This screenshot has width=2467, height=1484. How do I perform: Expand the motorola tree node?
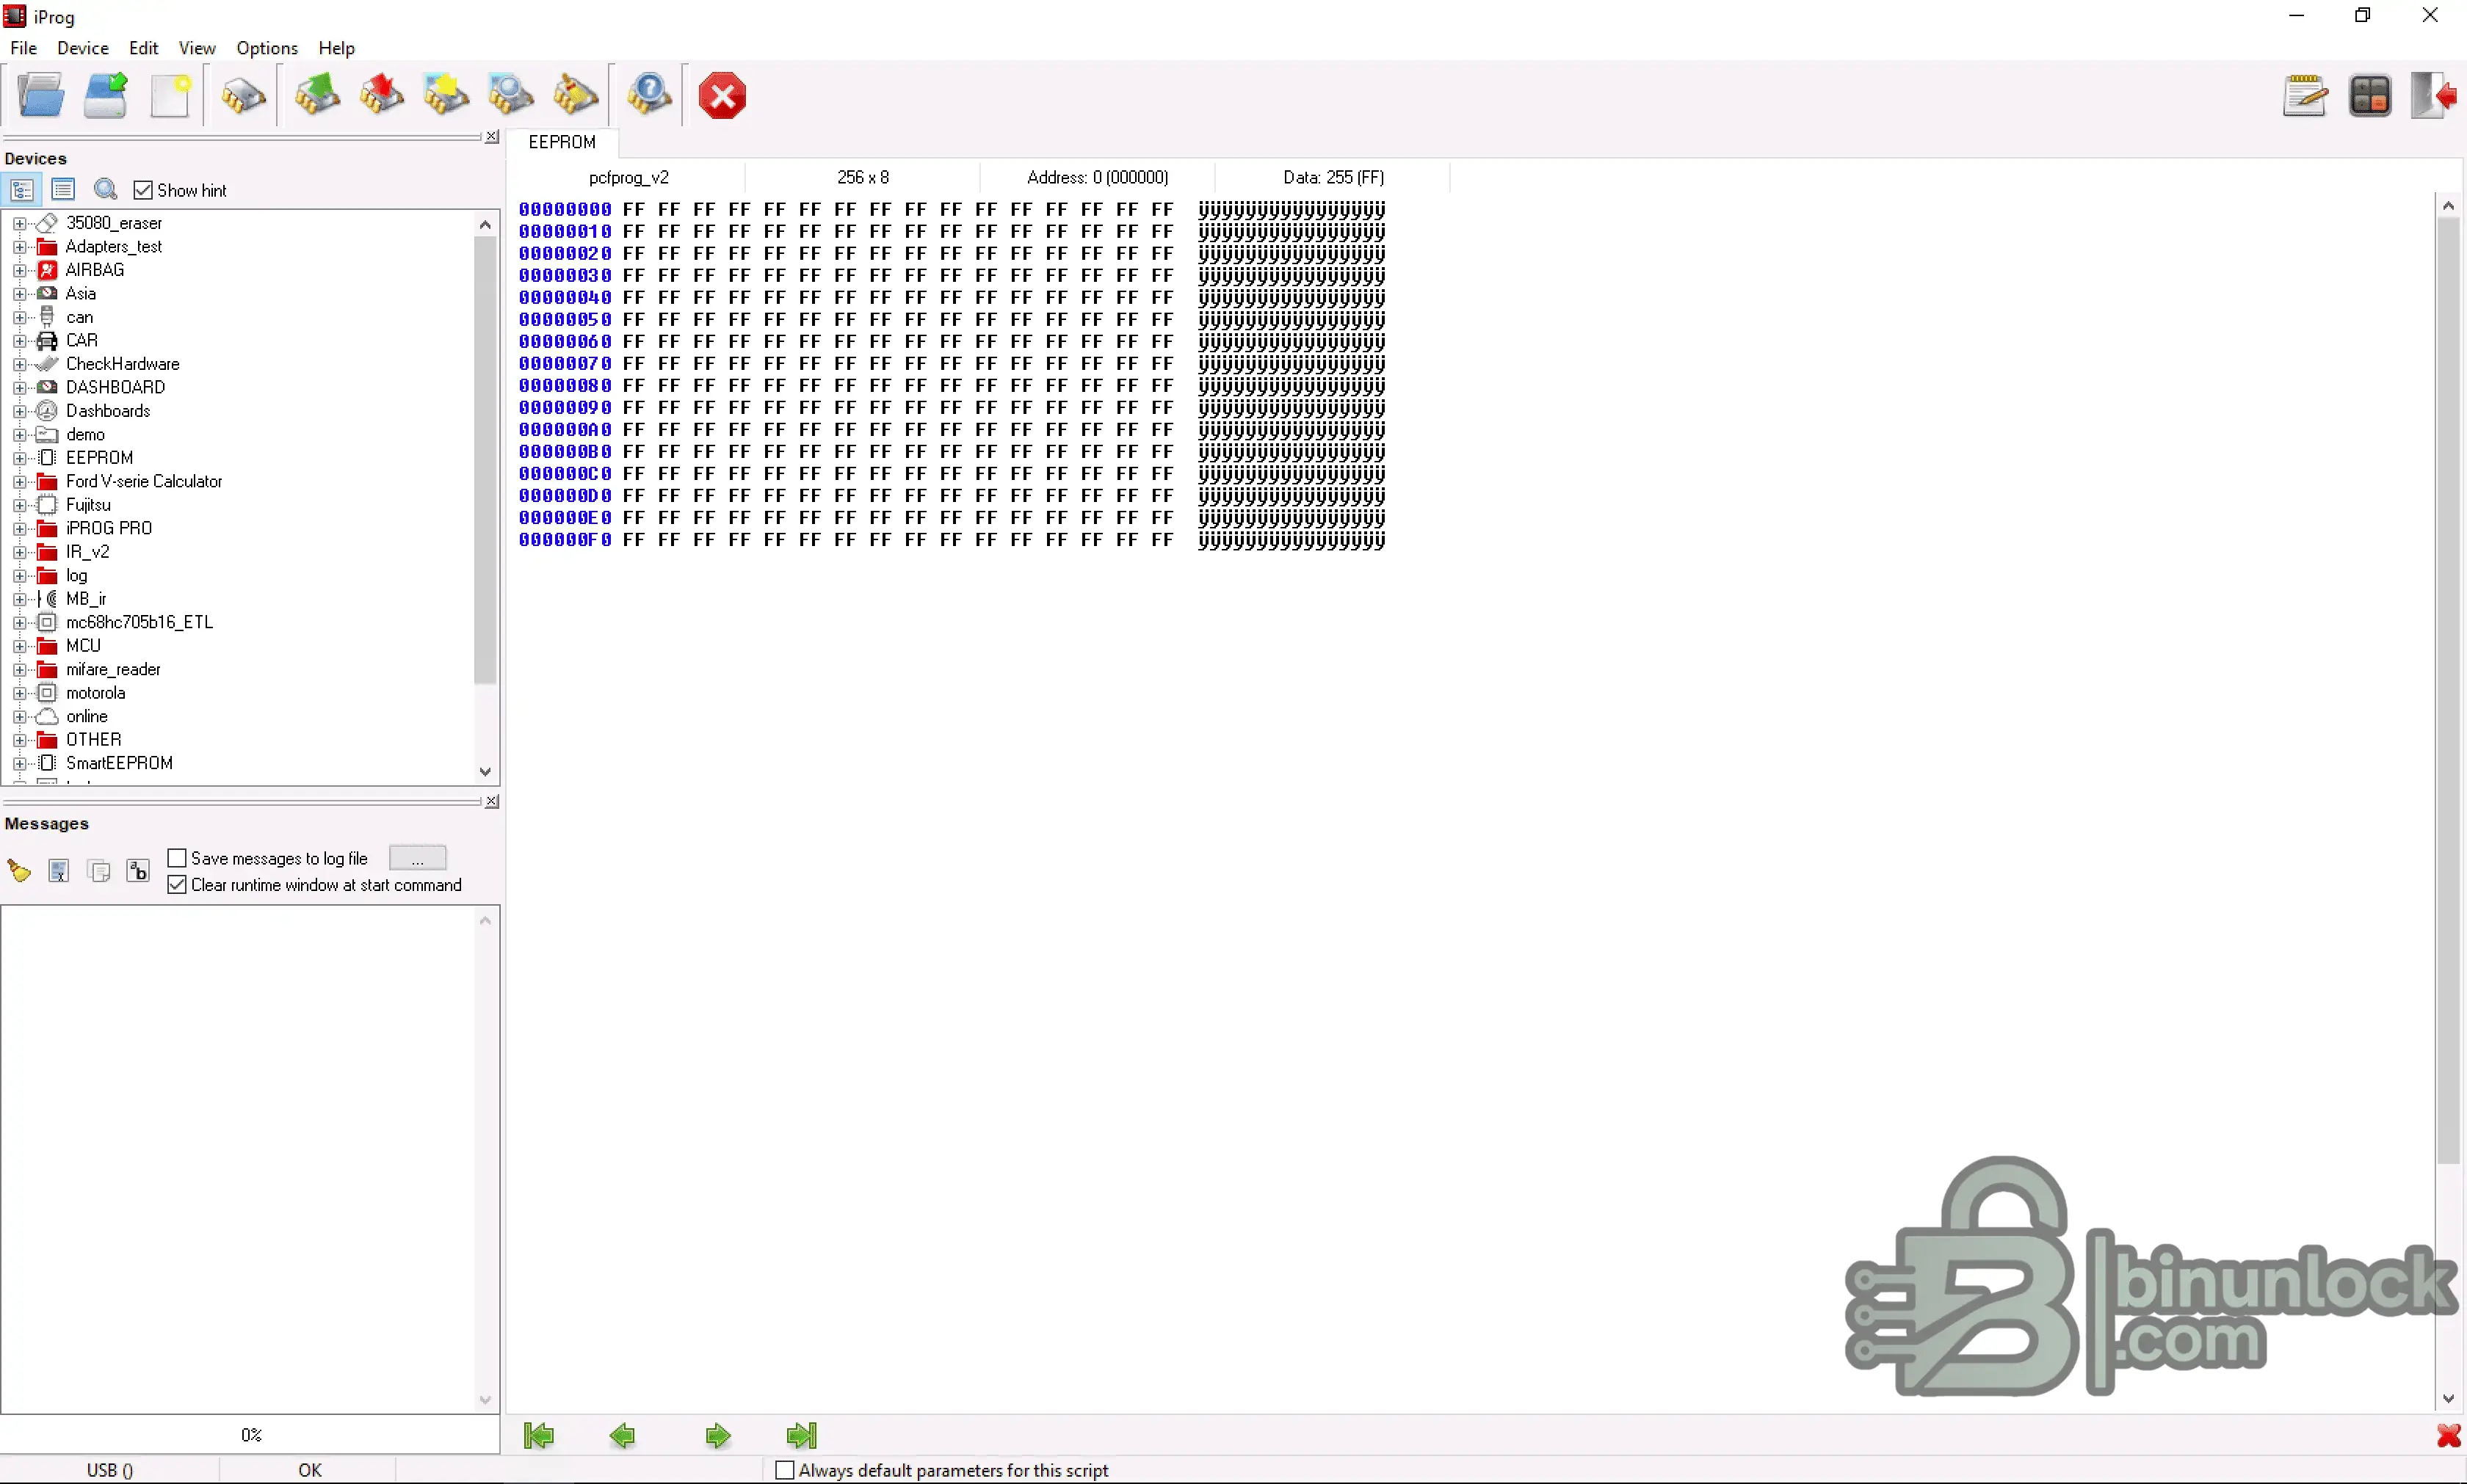19,693
